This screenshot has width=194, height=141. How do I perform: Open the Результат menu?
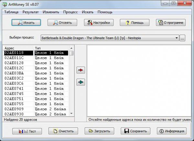[x=30, y=12]
